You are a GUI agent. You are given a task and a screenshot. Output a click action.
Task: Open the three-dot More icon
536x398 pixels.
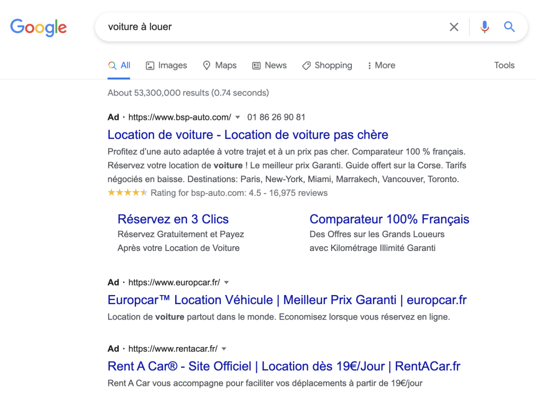point(369,65)
